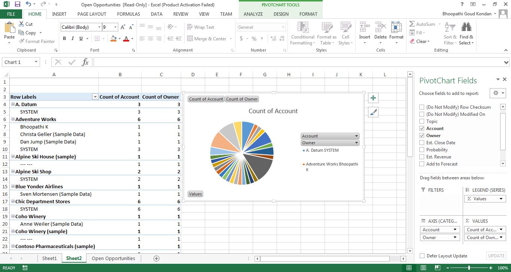Check the Add to Forecast field
Viewport: 511px width, 272px height.
(x=422, y=164)
